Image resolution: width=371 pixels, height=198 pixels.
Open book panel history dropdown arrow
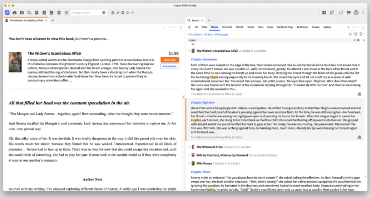(173, 27)
